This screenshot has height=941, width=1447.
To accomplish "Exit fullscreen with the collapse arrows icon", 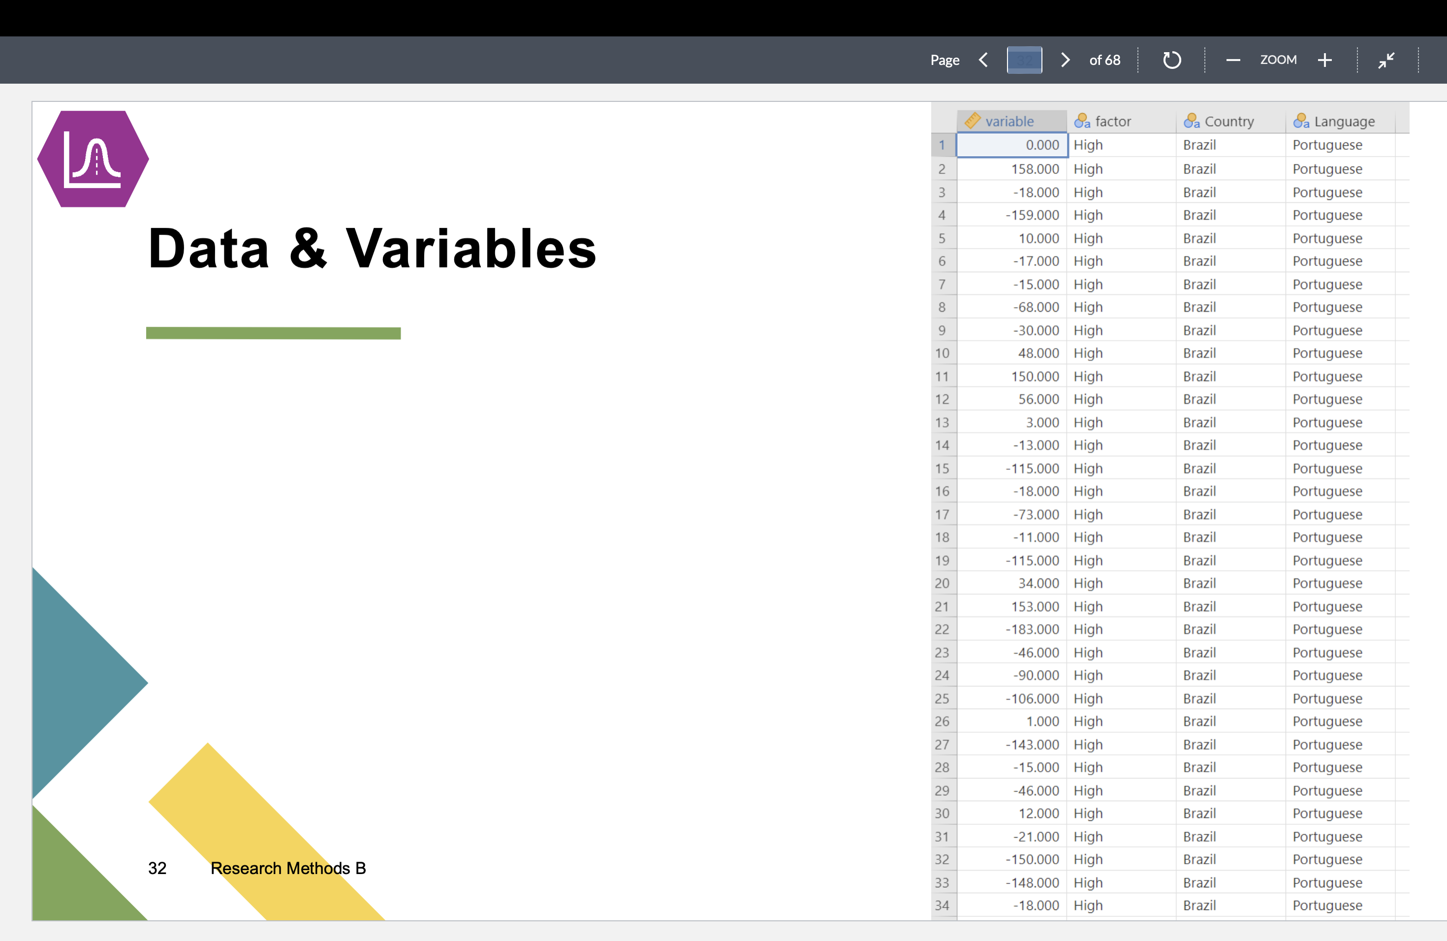I will click(1387, 60).
